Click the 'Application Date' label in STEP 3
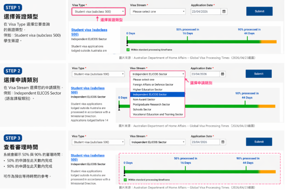The width and height of the screenshot is (285, 190). [201, 136]
